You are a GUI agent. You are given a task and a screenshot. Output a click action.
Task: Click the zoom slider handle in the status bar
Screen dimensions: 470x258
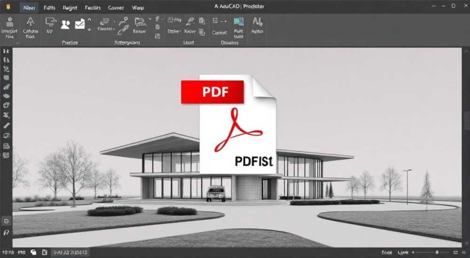coord(437,253)
